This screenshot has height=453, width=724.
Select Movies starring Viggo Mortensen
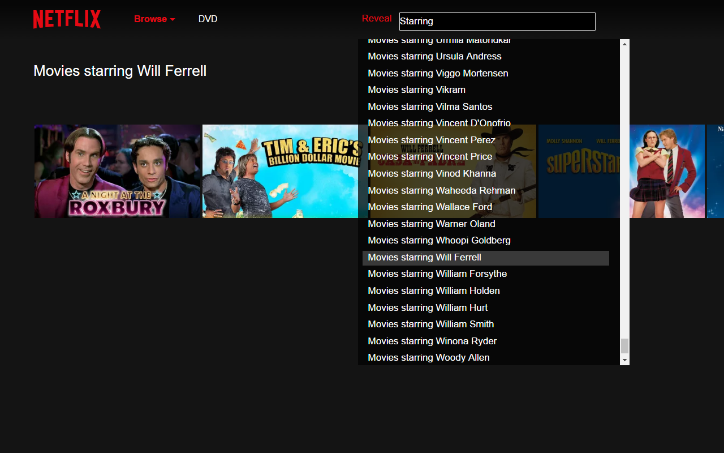click(x=486, y=73)
